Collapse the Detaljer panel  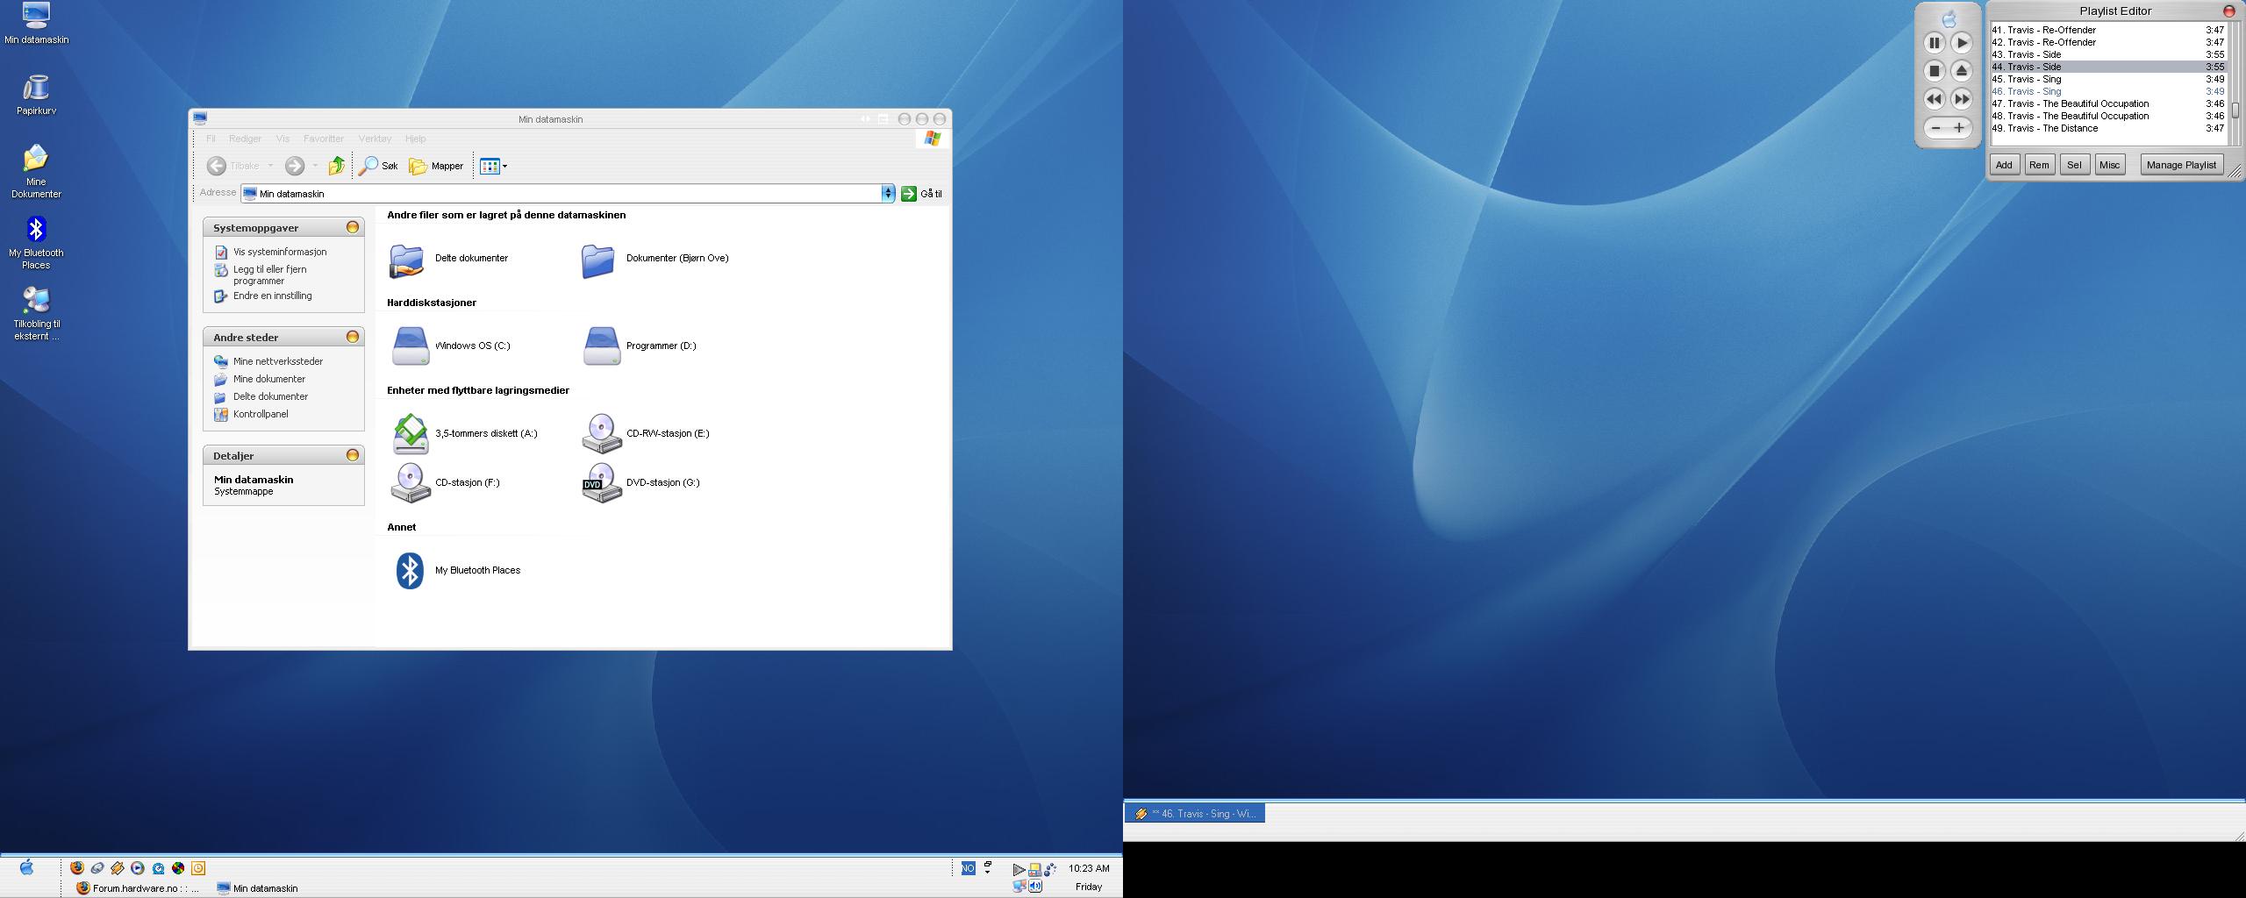[x=353, y=456]
